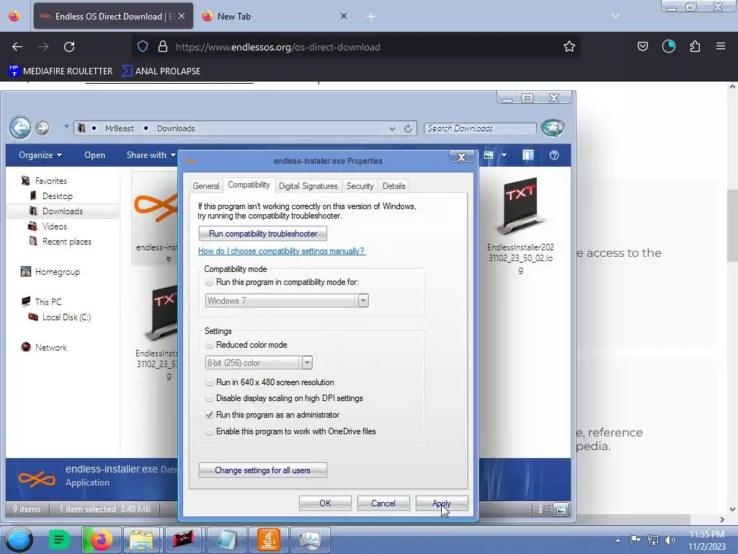Open File Explorer from the taskbar

(141, 540)
